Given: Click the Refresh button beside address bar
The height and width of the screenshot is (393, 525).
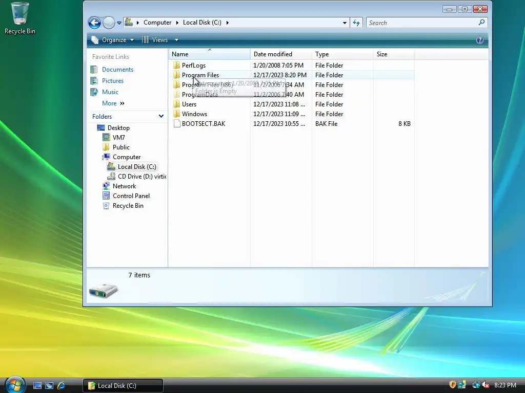Looking at the screenshot, I should [x=356, y=23].
